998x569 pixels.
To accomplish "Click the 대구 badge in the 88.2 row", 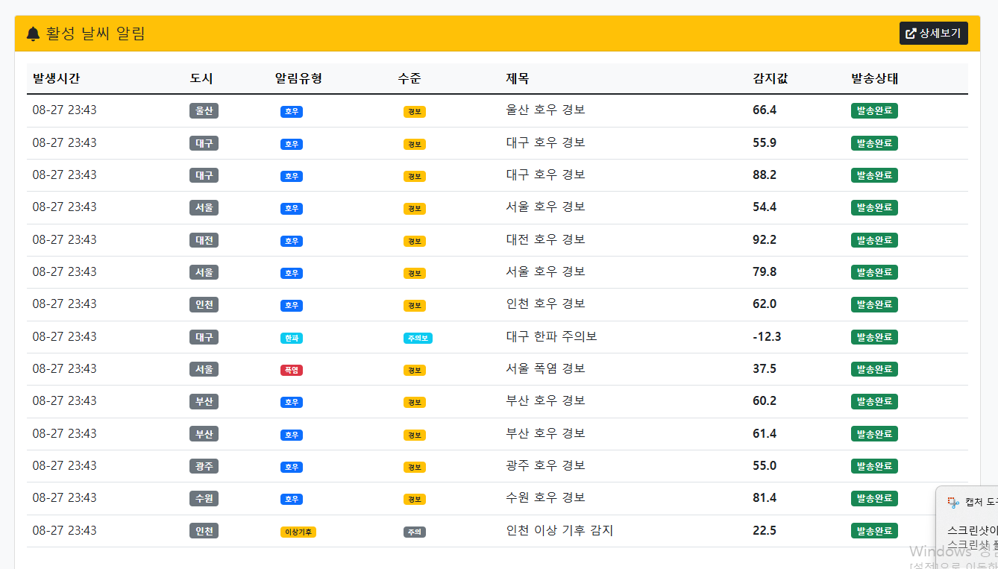I will [x=204, y=175].
